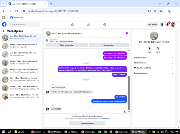The height and width of the screenshot is (134, 180).
Task: Go to the Home feed icon
Action: 73,25
